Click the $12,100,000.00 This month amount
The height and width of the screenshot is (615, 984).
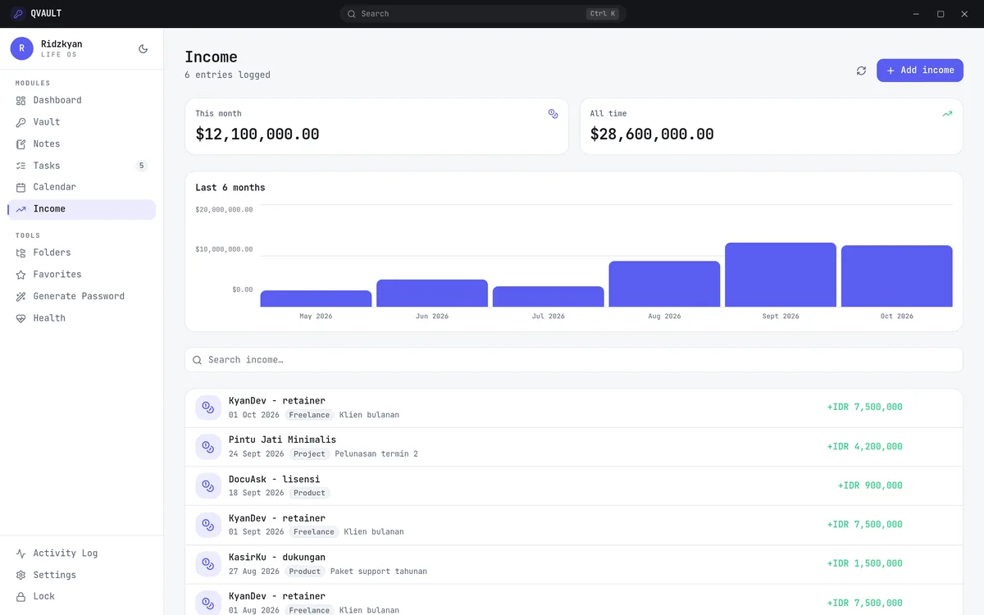click(257, 134)
